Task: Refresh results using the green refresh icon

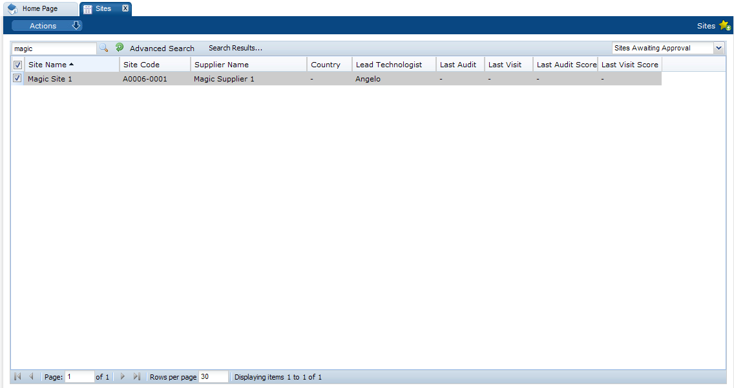Action: pos(118,47)
